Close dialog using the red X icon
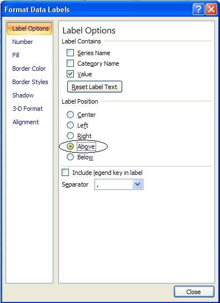This screenshot has height=303, width=220. [x=211, y=9]
